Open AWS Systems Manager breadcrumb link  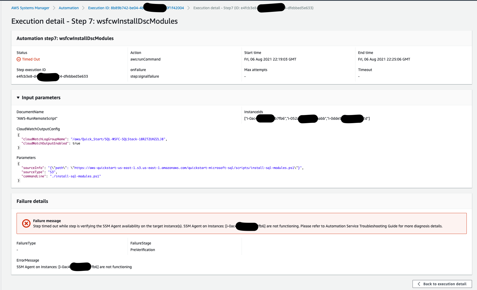(30, 8)
